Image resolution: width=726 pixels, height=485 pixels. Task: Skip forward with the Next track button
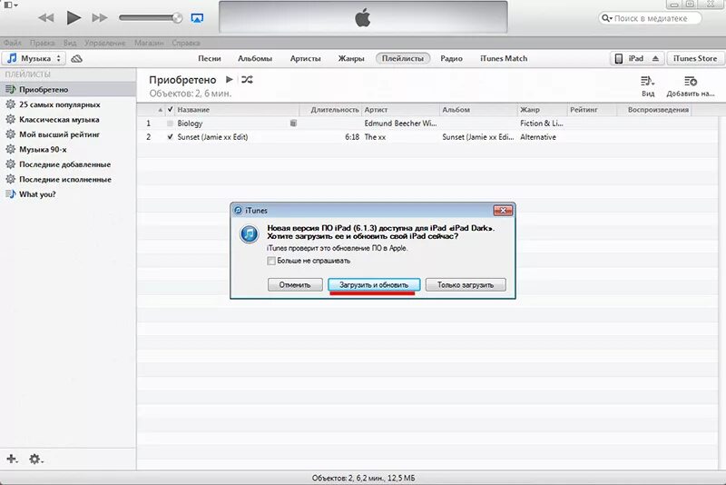tap(100, 18)
